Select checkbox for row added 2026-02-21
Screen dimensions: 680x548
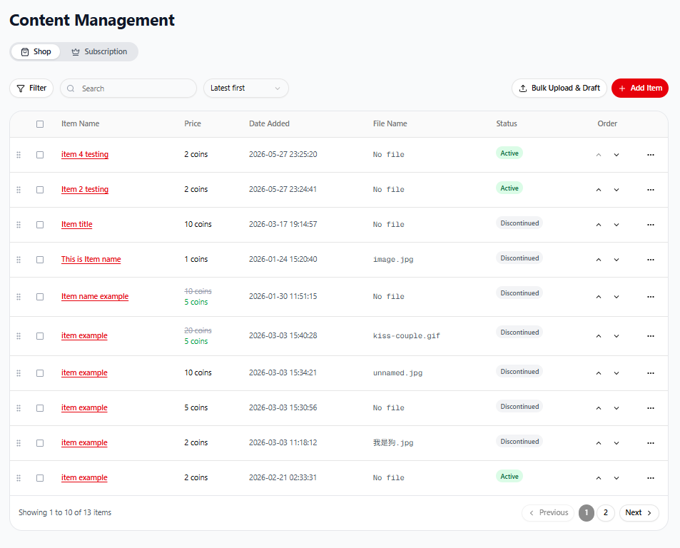[x=40, y=478]
